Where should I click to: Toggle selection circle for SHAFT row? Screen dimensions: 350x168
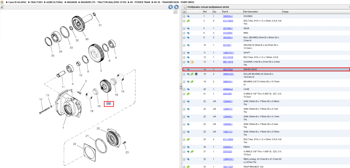[x=184, y=53]
